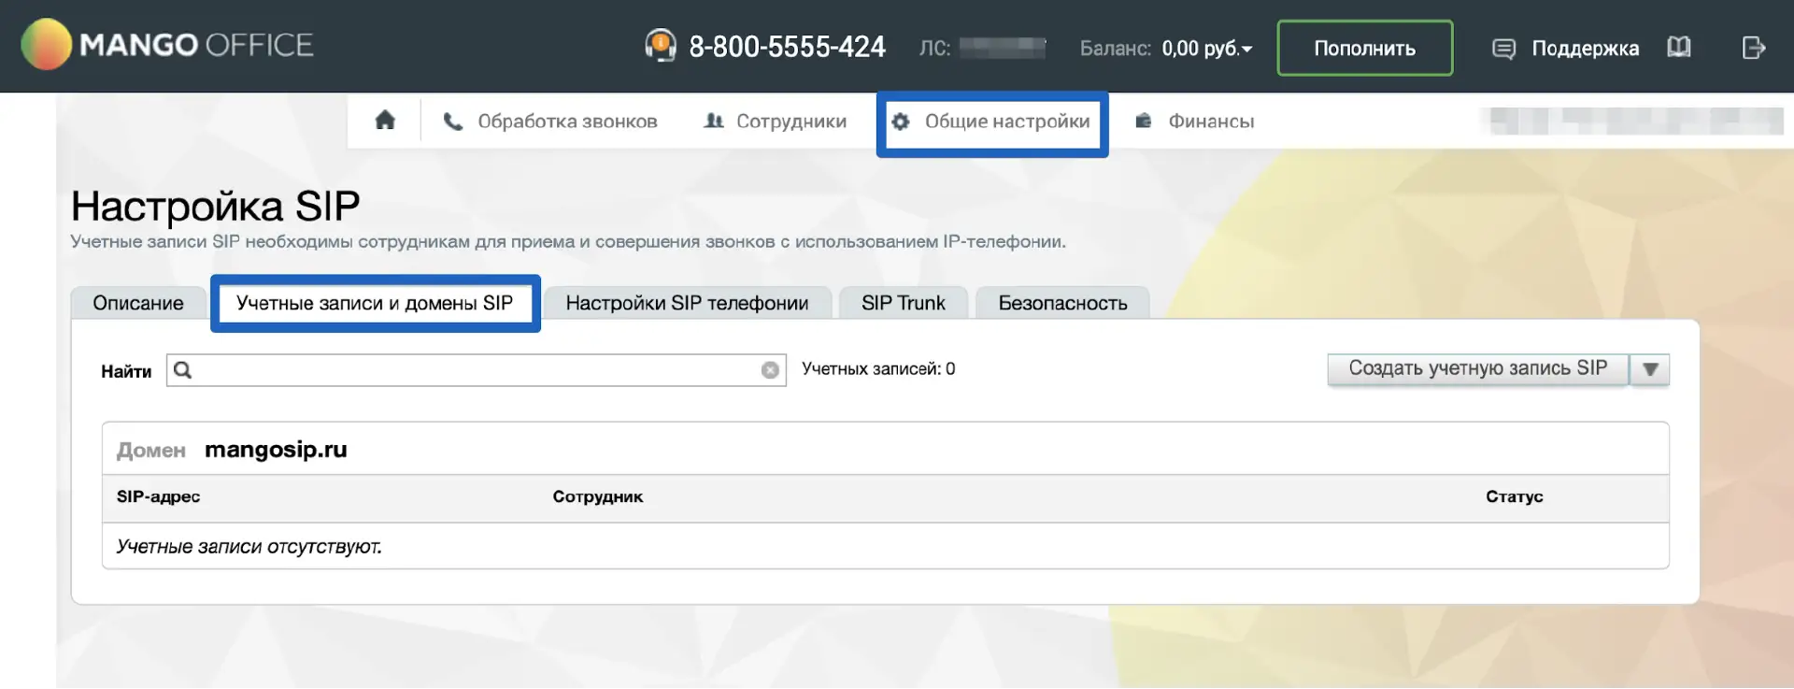The image size is (1794, 689).
Task: Switch to Настройки SIP телефонии tab
Action: (687, 303)
